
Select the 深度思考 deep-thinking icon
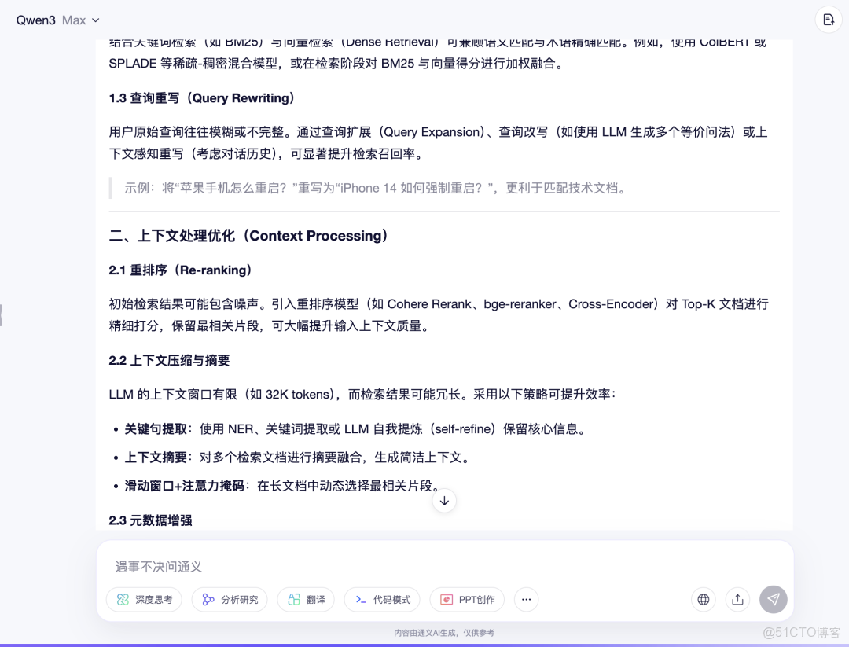pos(123,599)
